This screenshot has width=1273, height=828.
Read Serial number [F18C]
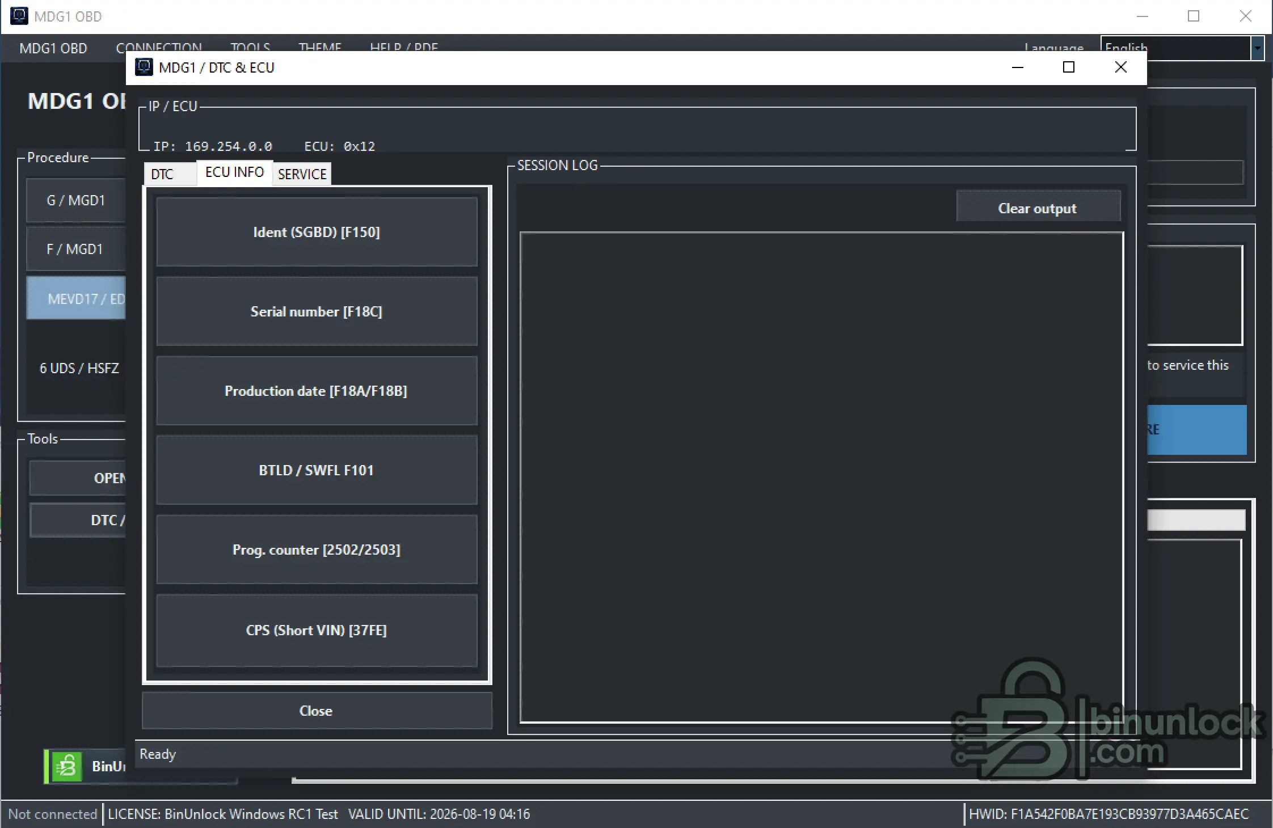coord(317,311)
